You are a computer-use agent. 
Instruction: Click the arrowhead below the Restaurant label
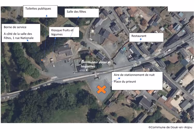141,39
